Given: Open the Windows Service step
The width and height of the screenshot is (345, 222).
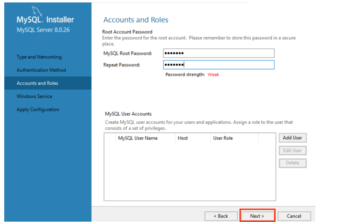Looking at the screenshot, I should (x=35, y=96).
